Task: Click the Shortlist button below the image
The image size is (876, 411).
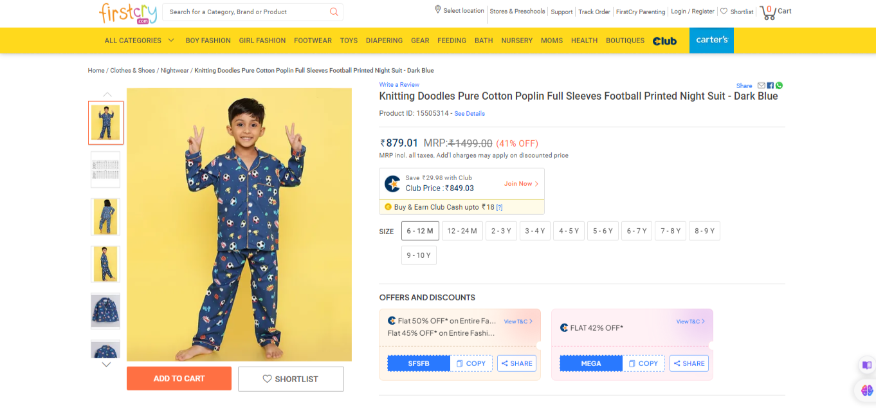Action: coord(291,379)
